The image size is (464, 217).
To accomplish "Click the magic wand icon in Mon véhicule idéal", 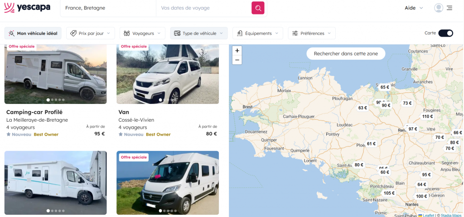I will (x=11, y=33).
